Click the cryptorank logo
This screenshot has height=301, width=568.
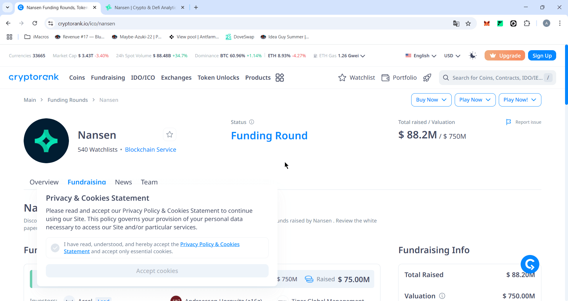34,77
